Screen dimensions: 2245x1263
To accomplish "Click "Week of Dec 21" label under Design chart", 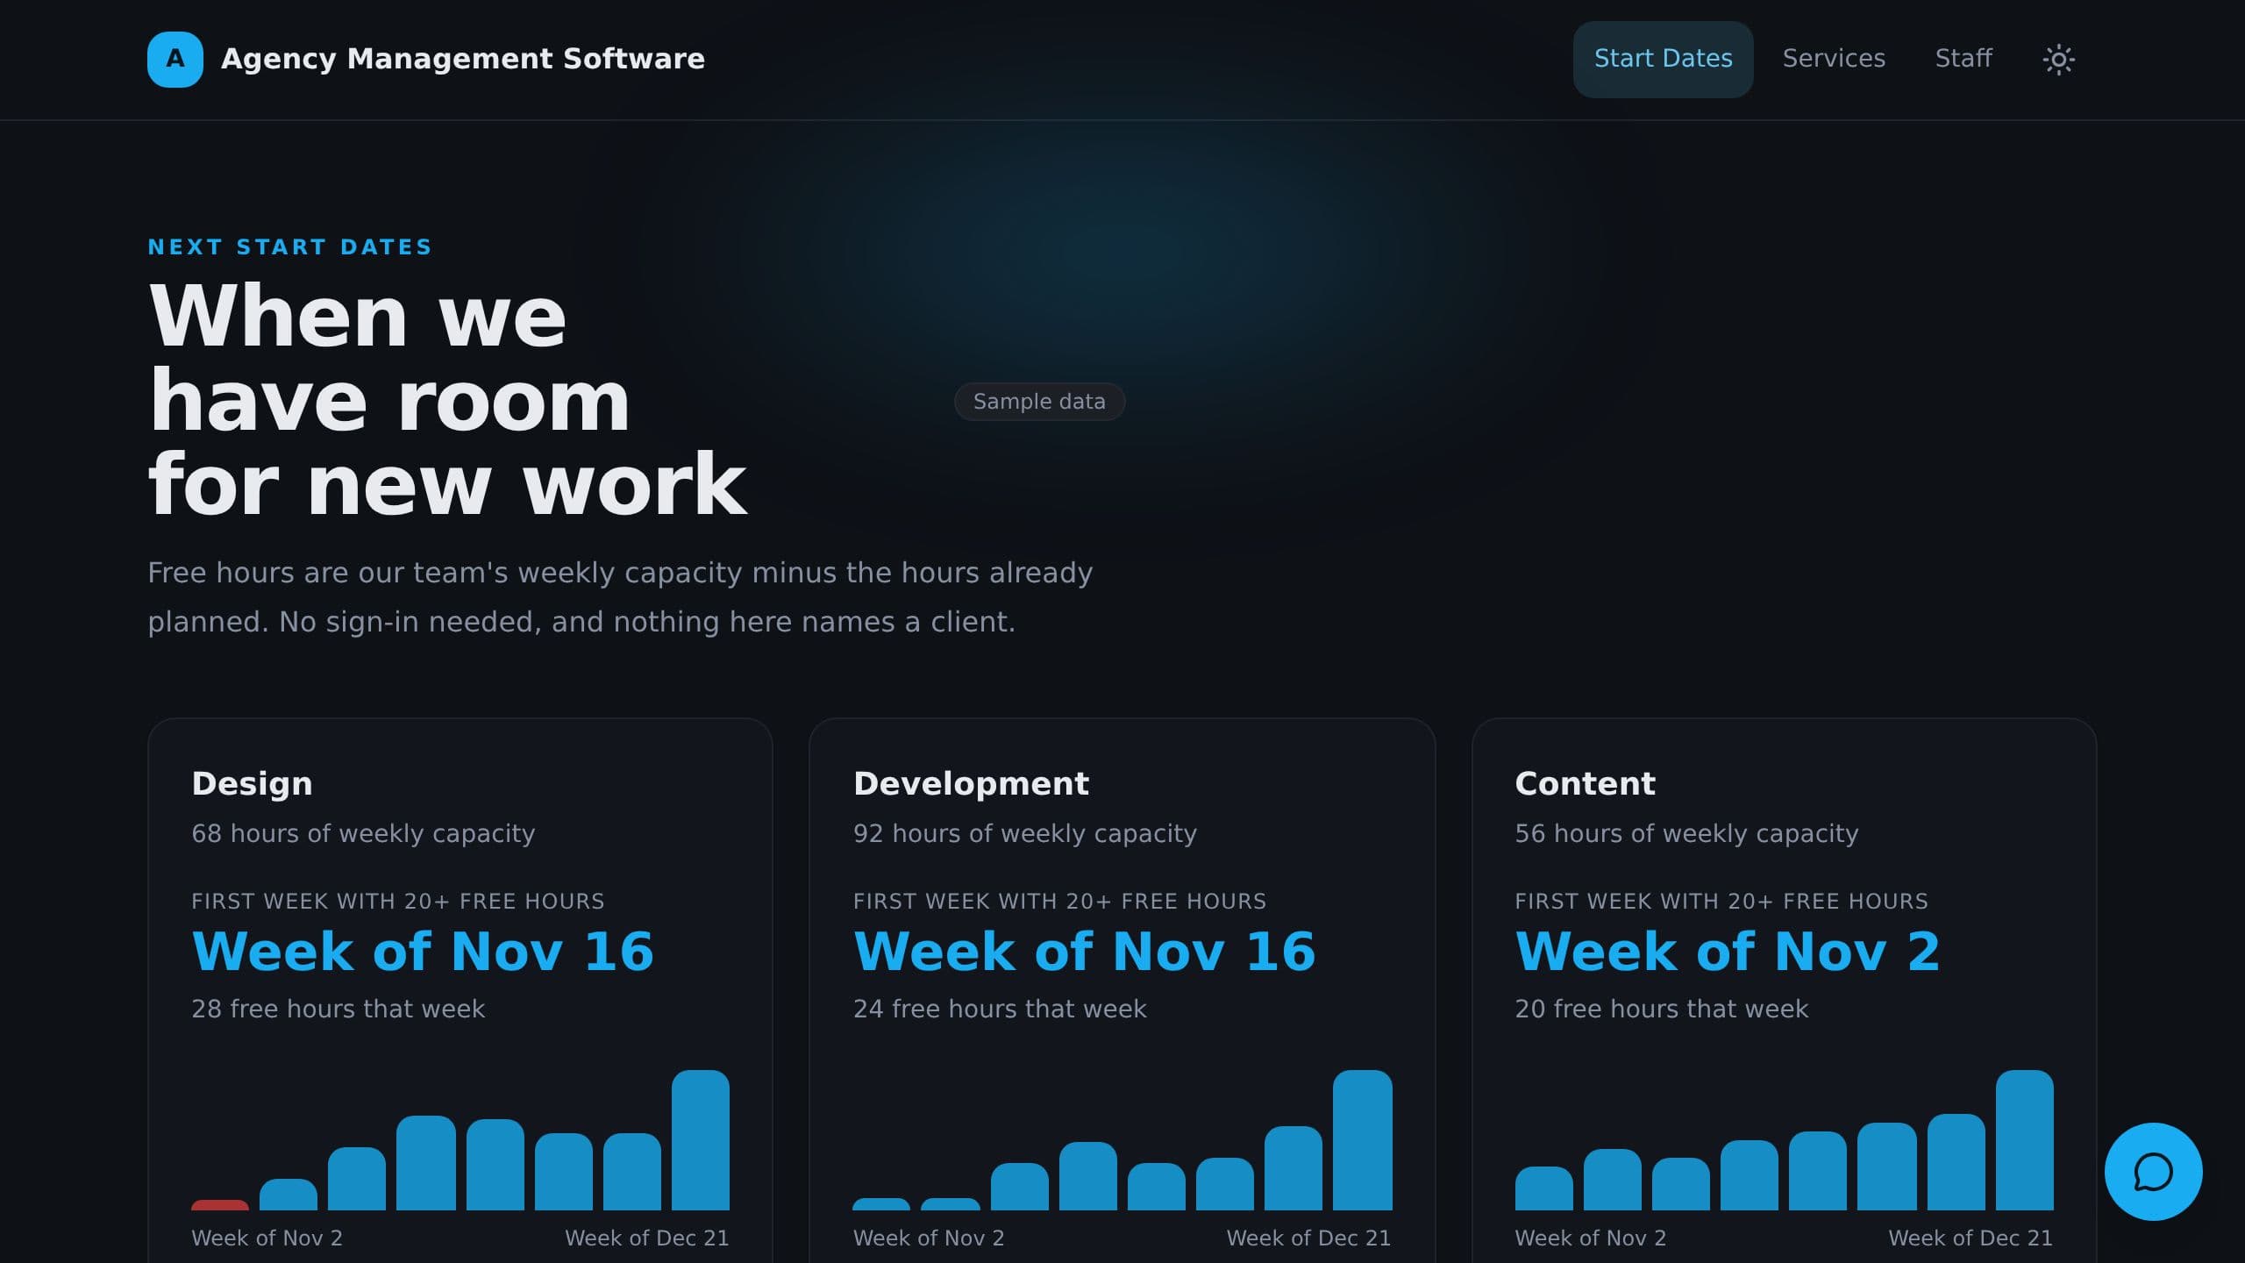I will (646, 1238).
